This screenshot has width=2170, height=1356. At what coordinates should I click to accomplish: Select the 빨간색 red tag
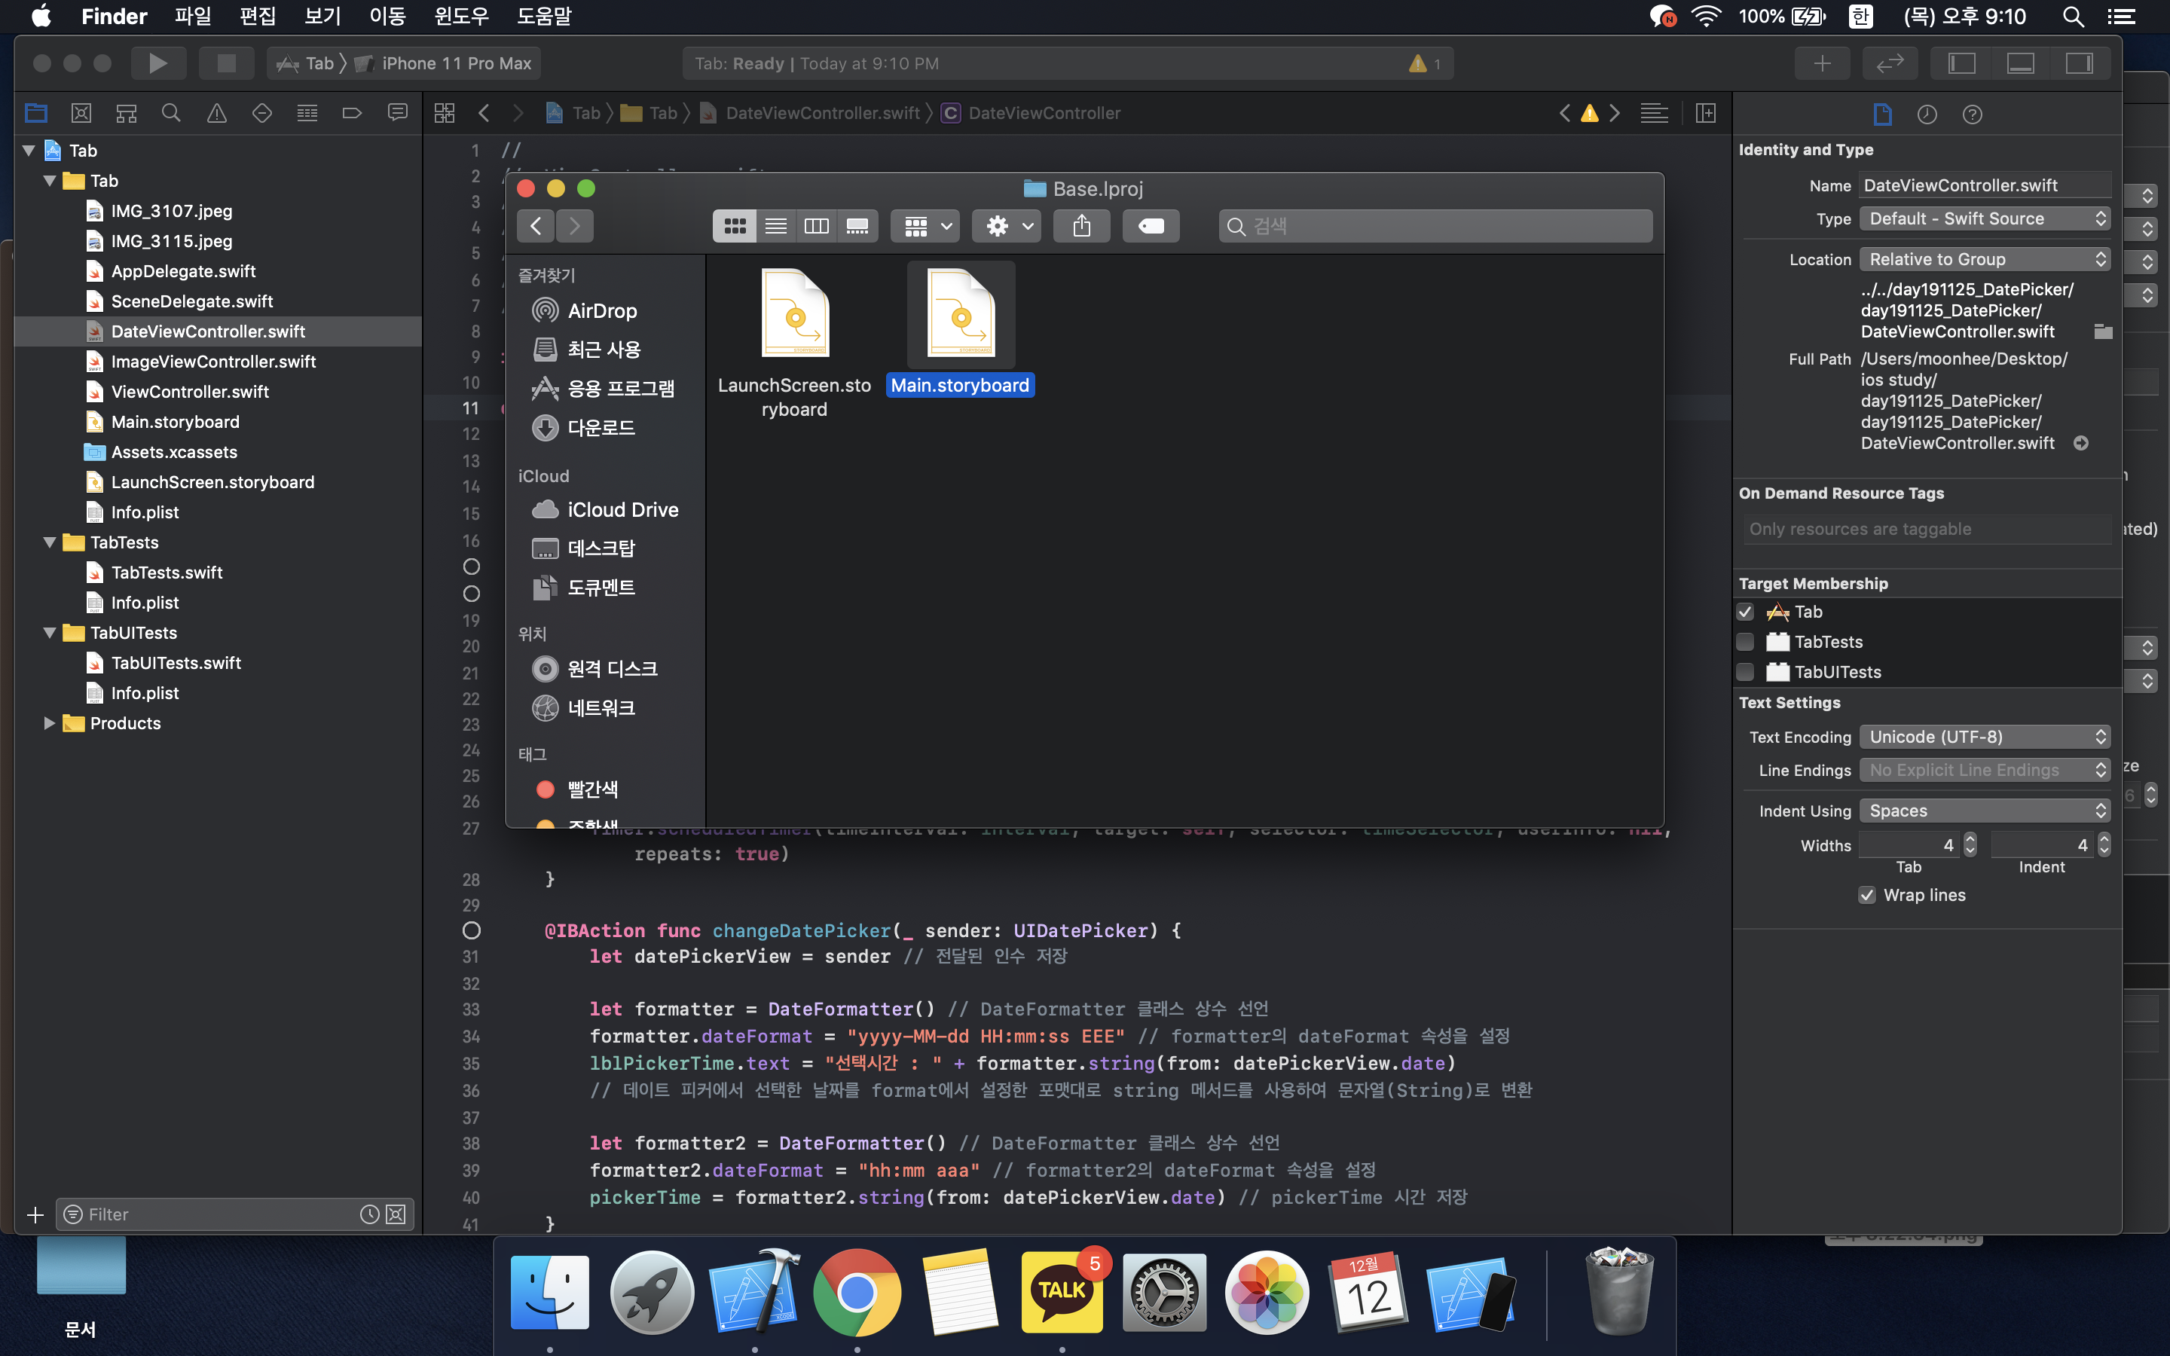point(591,789)
